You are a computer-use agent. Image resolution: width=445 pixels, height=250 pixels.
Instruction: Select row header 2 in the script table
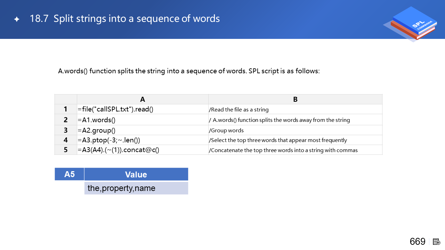pos(66,120)
